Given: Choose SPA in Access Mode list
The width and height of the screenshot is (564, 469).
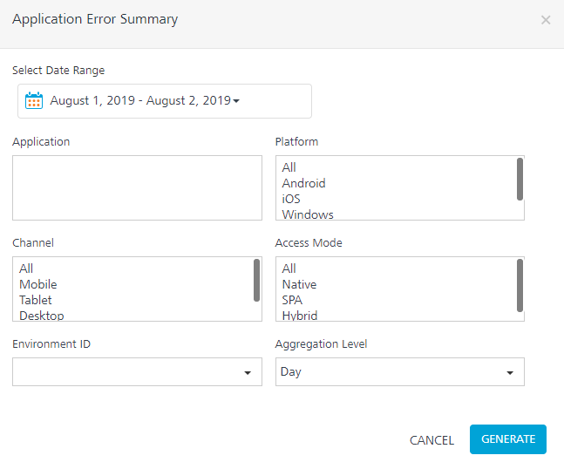Looking at the screenshot, I should tap(292, 300).
